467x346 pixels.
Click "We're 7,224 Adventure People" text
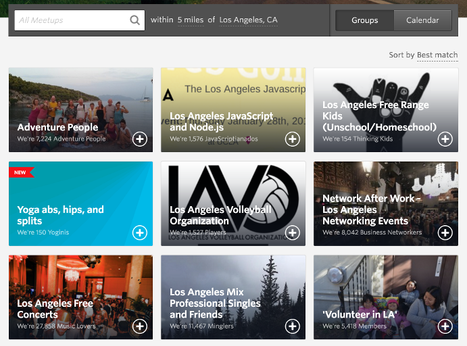tap(62, 139)
